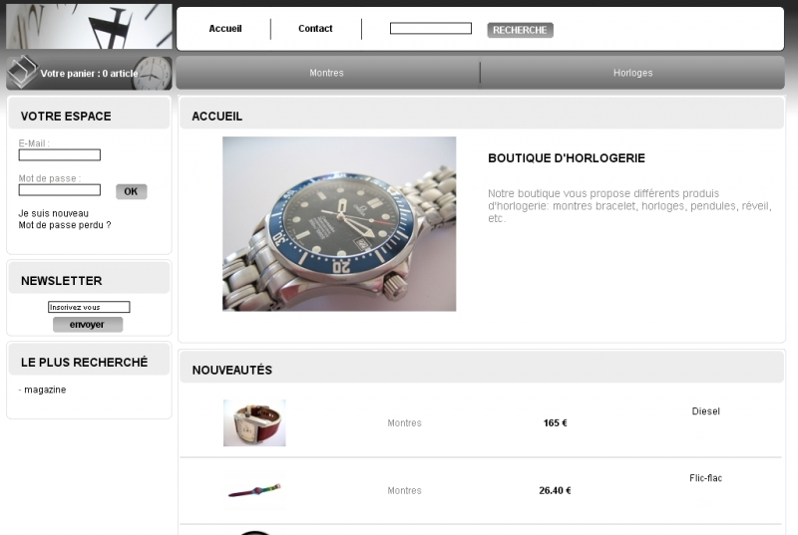Viewport: 798px width, 535px height.
Task: Click the header search text field
Action: 431,29
